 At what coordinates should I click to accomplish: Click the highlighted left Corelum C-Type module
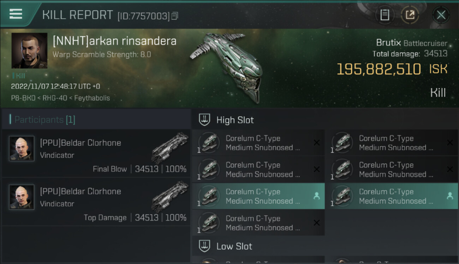[x=258, y=196]
